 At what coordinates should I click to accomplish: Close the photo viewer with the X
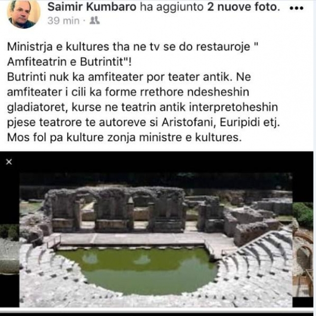tap(9, 162)
